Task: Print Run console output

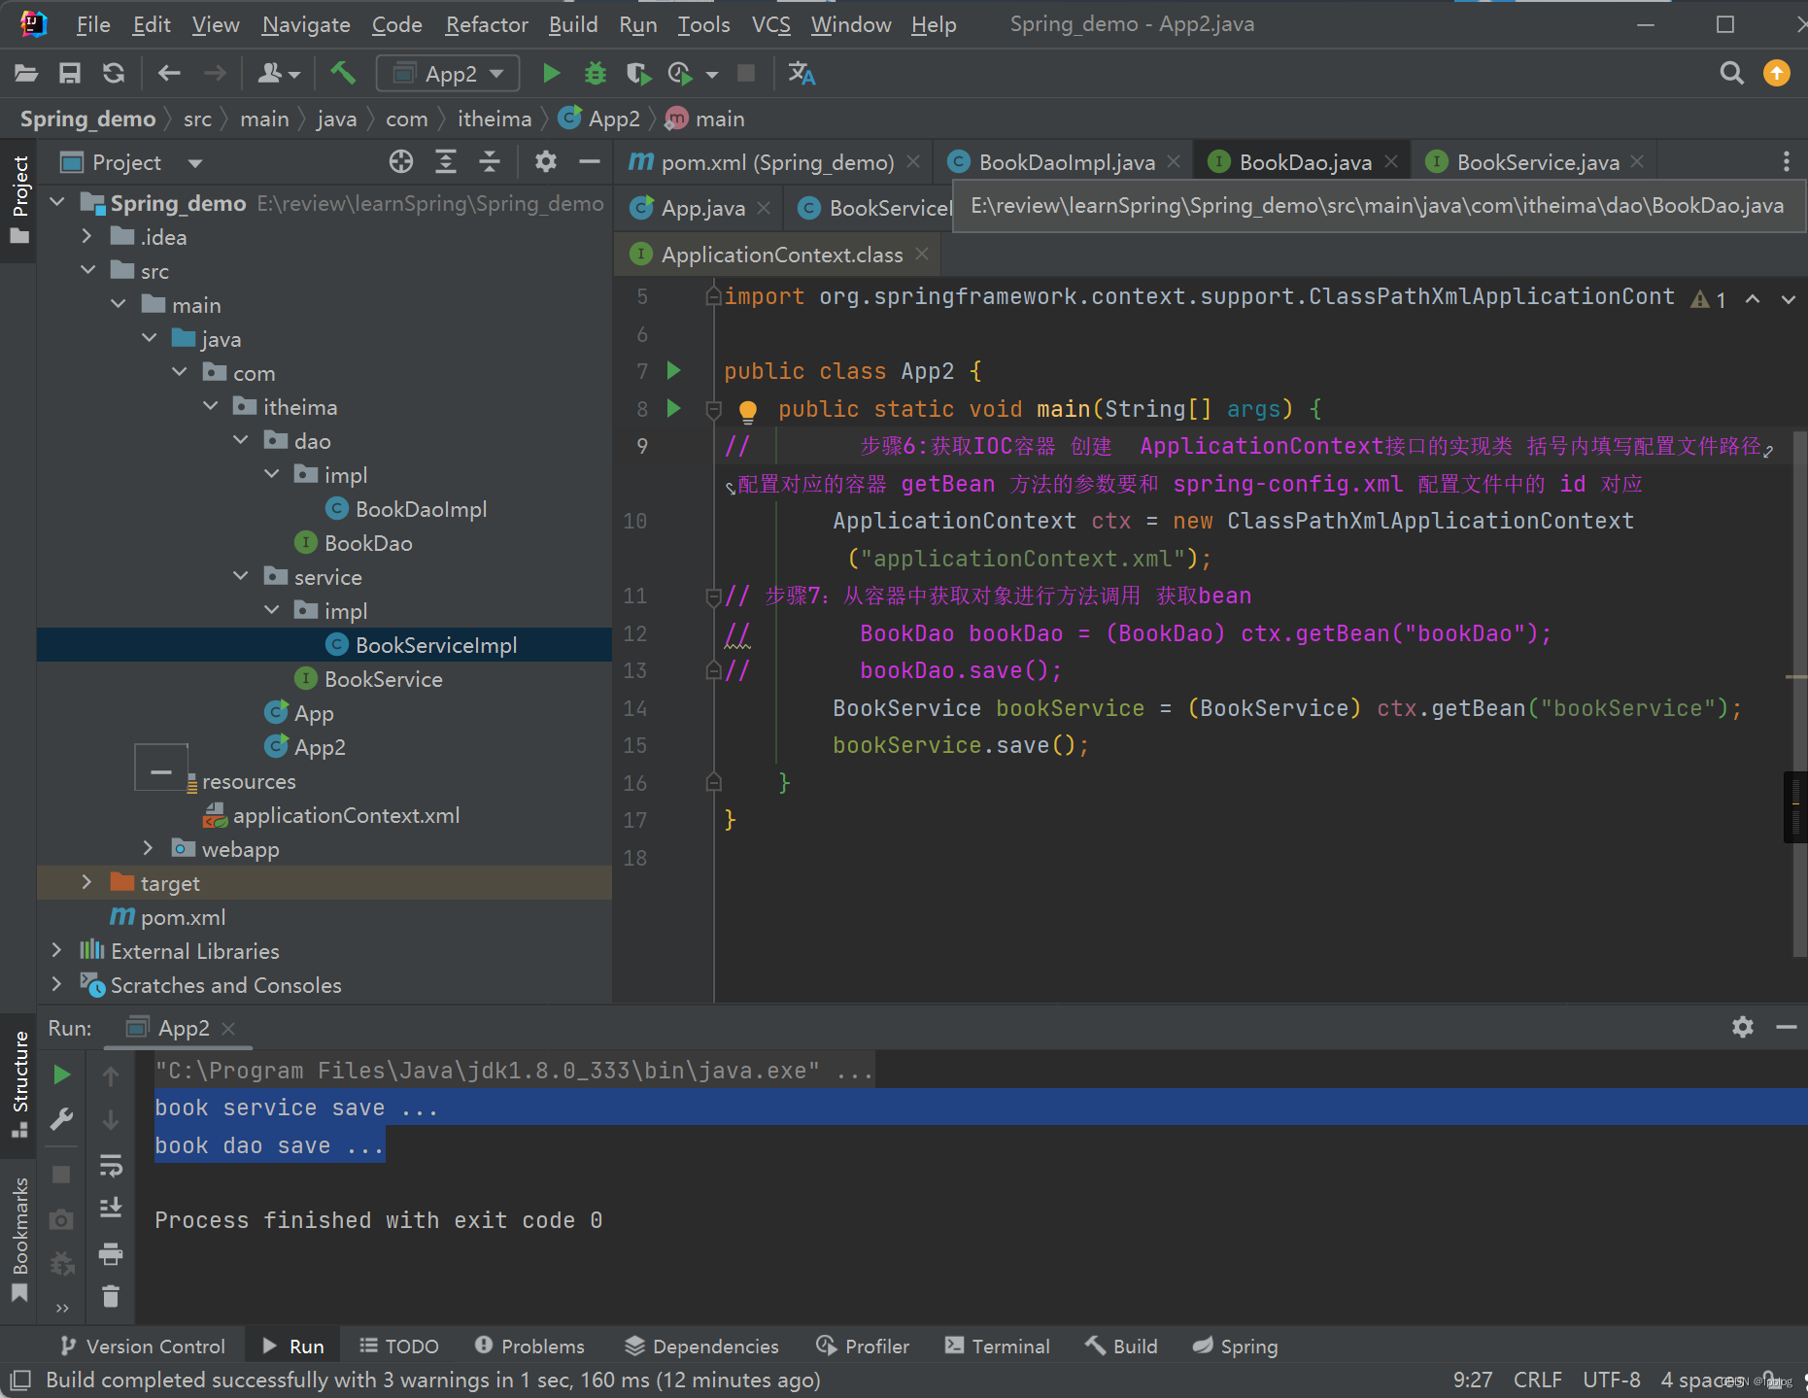Action: coord(111,1253)
